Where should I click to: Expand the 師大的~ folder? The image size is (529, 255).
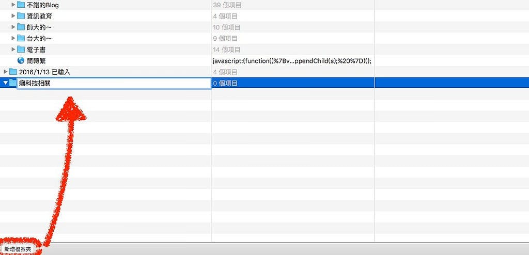[x=13, y=27]
